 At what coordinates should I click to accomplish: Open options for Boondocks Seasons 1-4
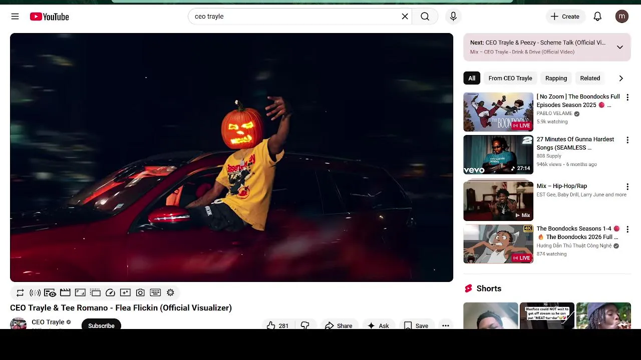627,229
